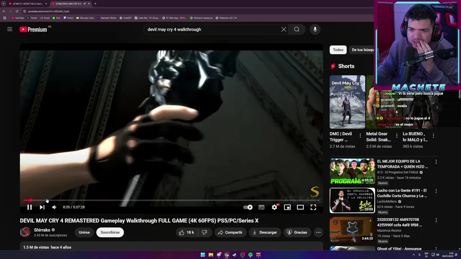Switch to theater mode
Image resolution: width=461 pixels, height=259 pixels.
click(x=300, y=207)
